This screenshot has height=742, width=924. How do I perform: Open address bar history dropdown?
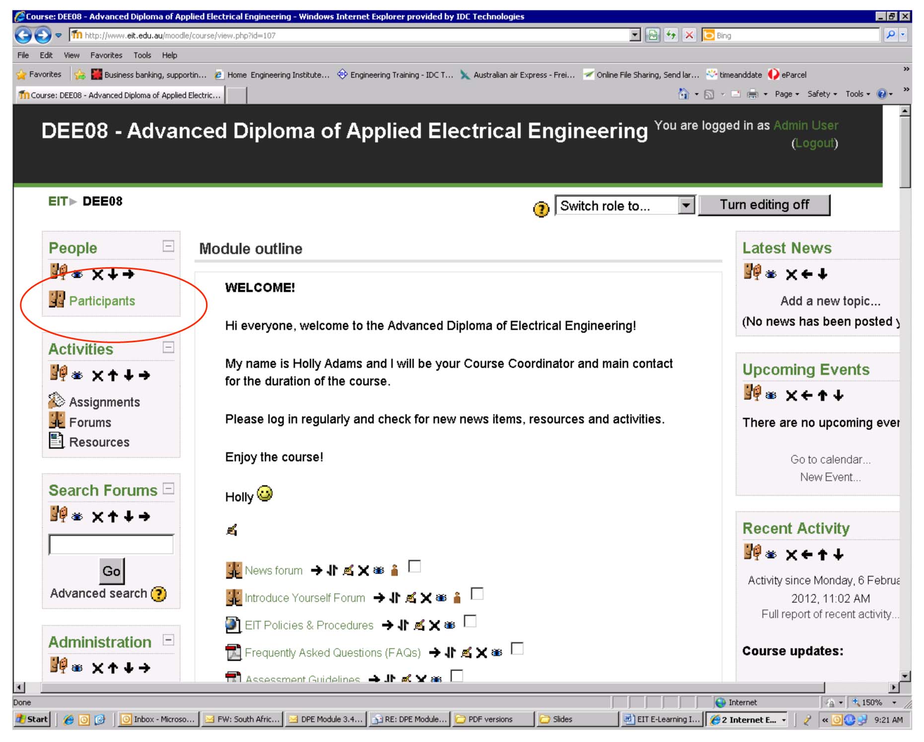click(x=635, y=35)
